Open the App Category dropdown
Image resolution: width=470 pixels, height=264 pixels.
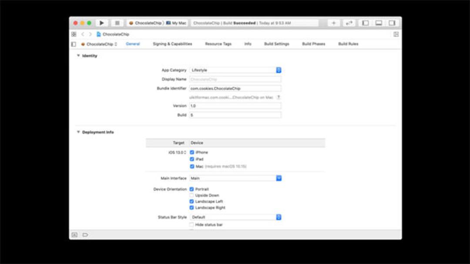point(235,70)
